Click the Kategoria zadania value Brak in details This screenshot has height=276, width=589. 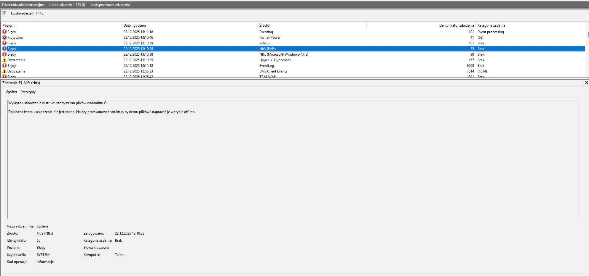[119, 241]
